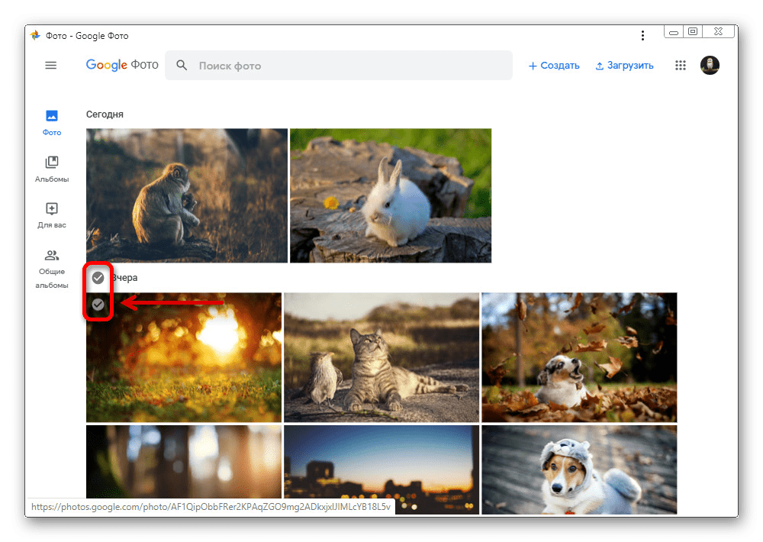Open the hamburger main menu
This screenshot has width=763, height=542.
pos(51,66)
